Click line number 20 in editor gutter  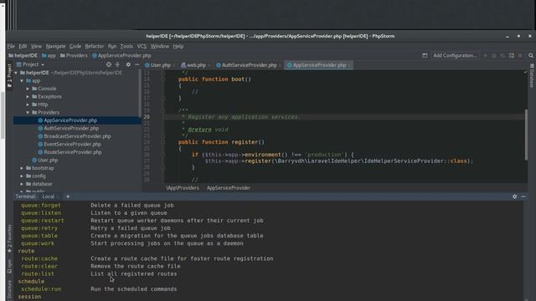(x=147, y=117)
